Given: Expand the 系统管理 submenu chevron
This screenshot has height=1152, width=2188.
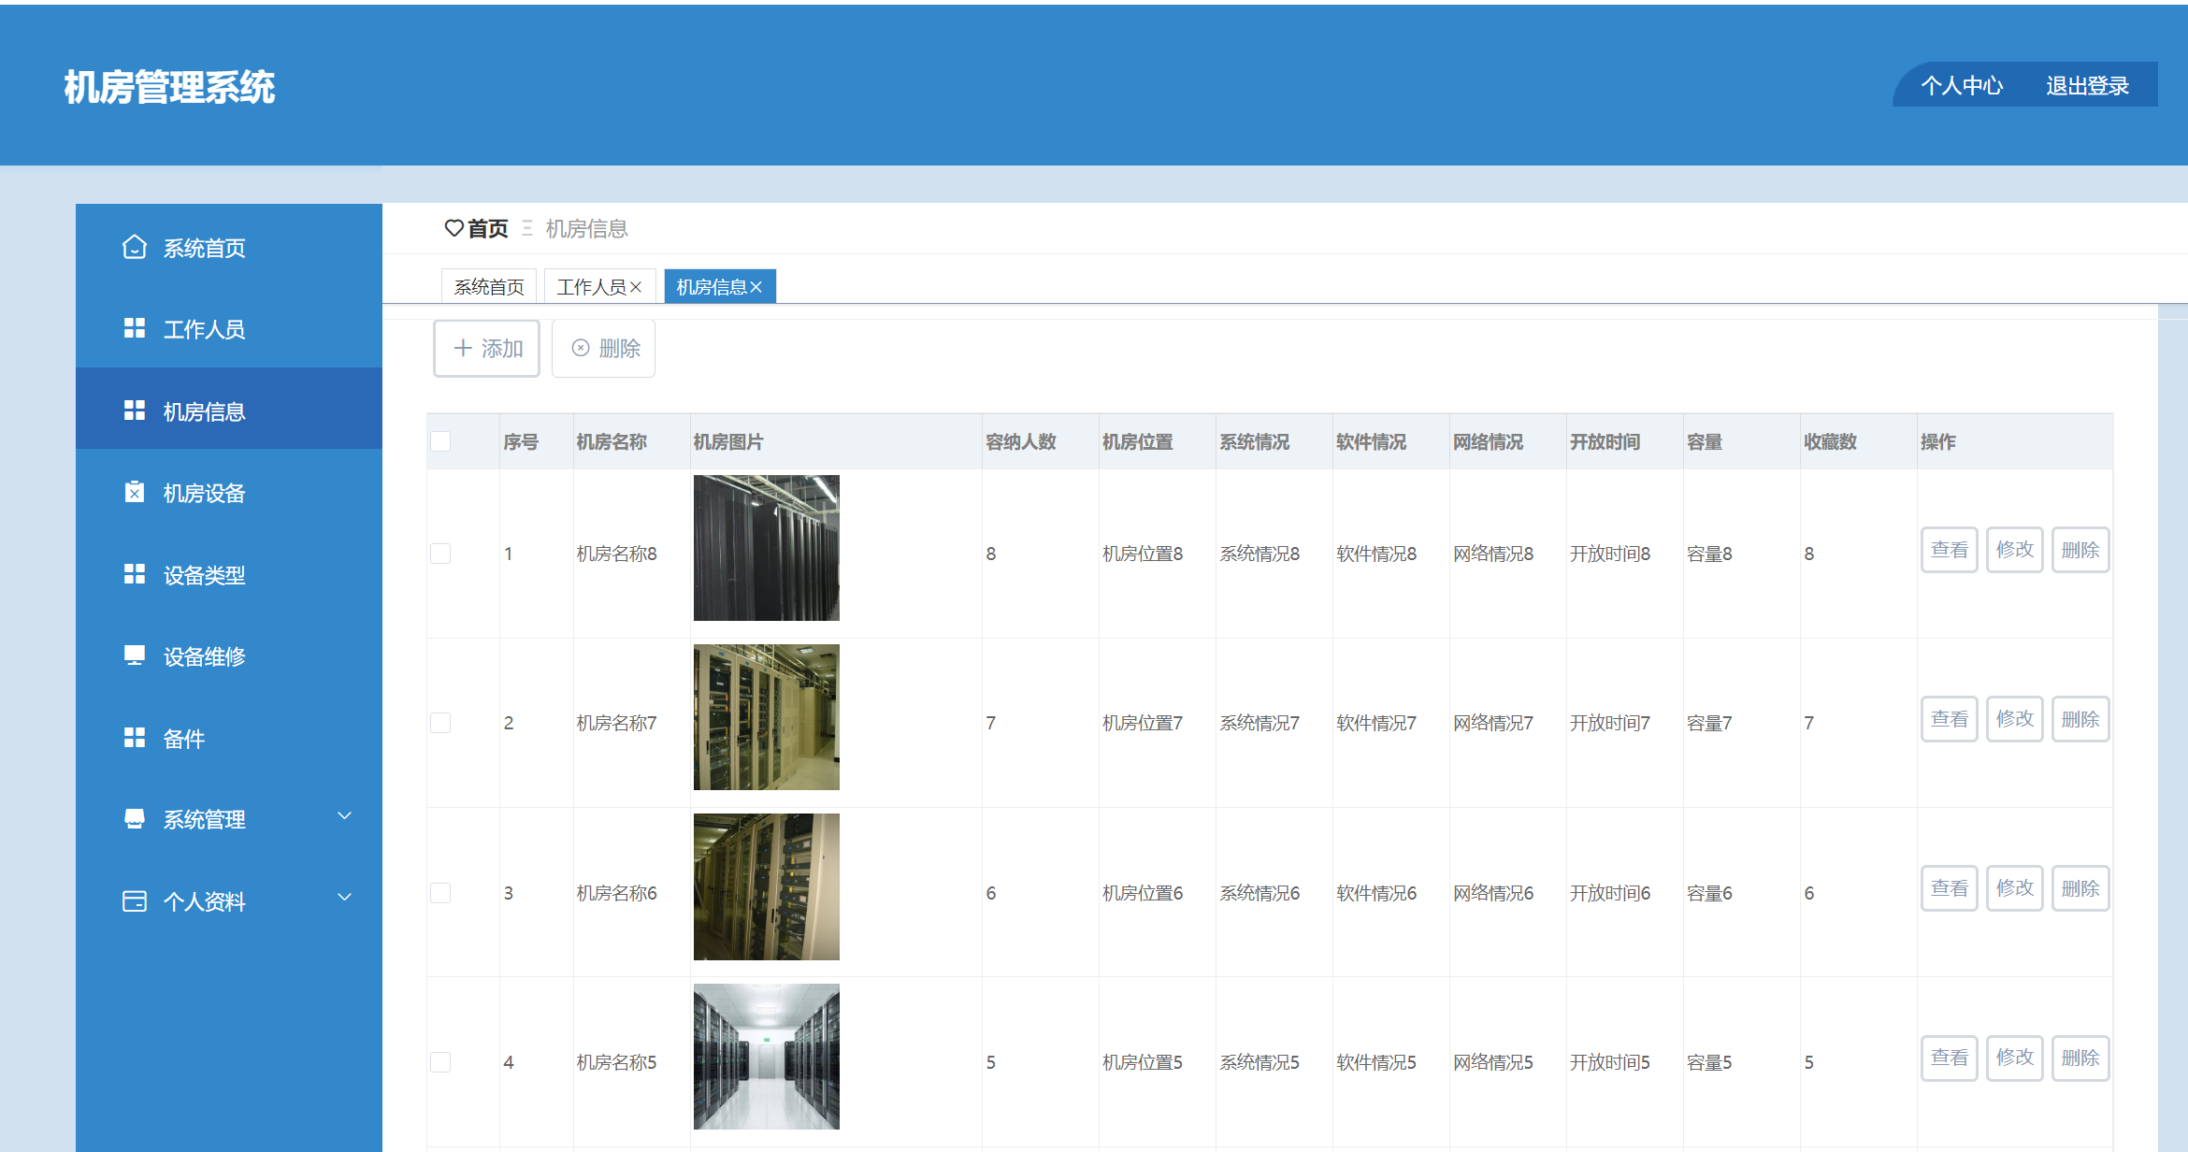Looking at the screenshot, I should click(344, 816).
